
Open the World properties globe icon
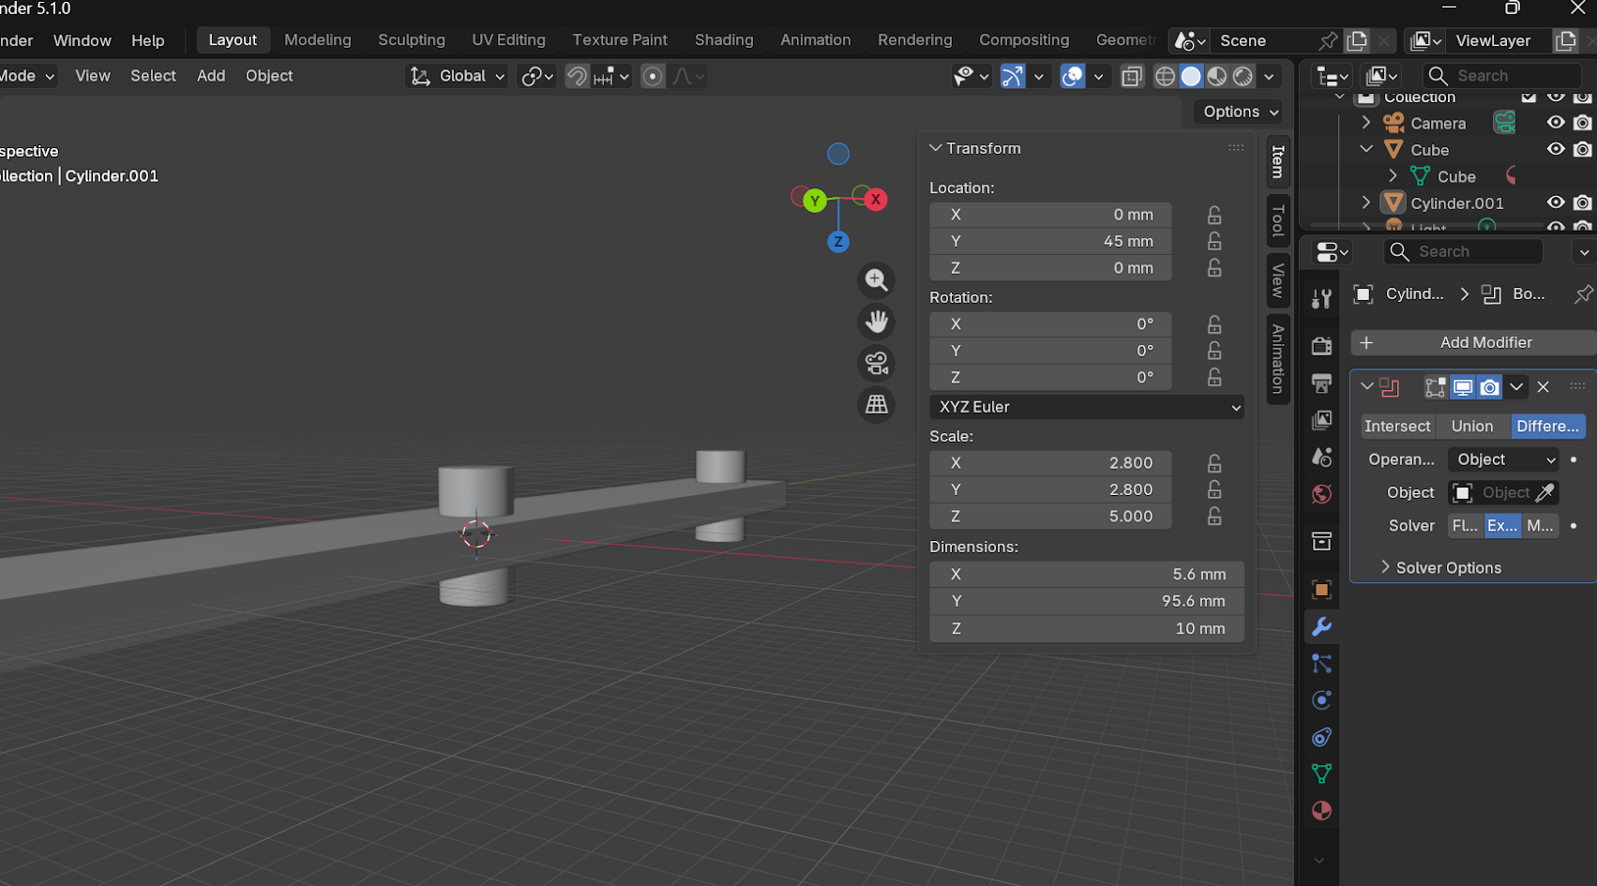1321,494
